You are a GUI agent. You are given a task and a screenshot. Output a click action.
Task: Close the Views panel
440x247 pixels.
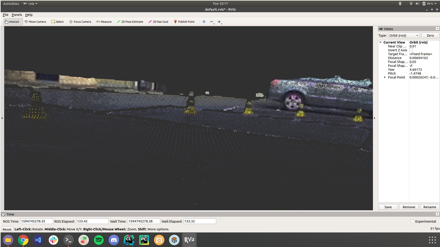[437, 29]
